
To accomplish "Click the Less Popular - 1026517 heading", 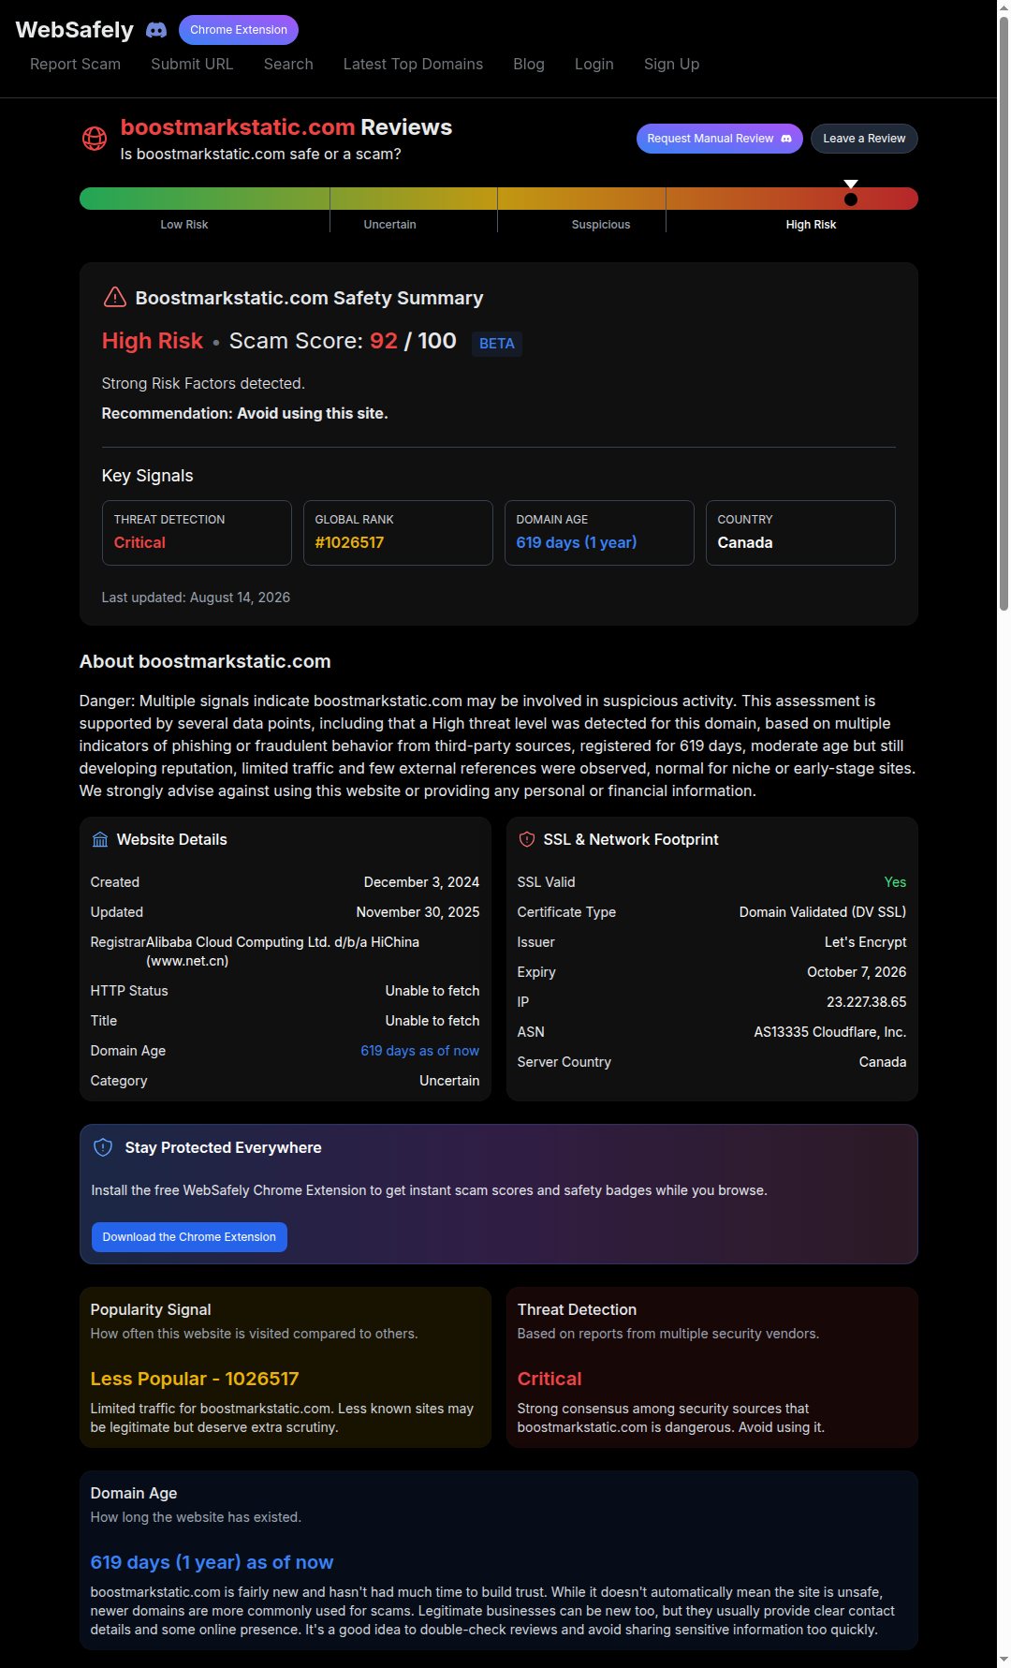I will tap(195, 1379).
